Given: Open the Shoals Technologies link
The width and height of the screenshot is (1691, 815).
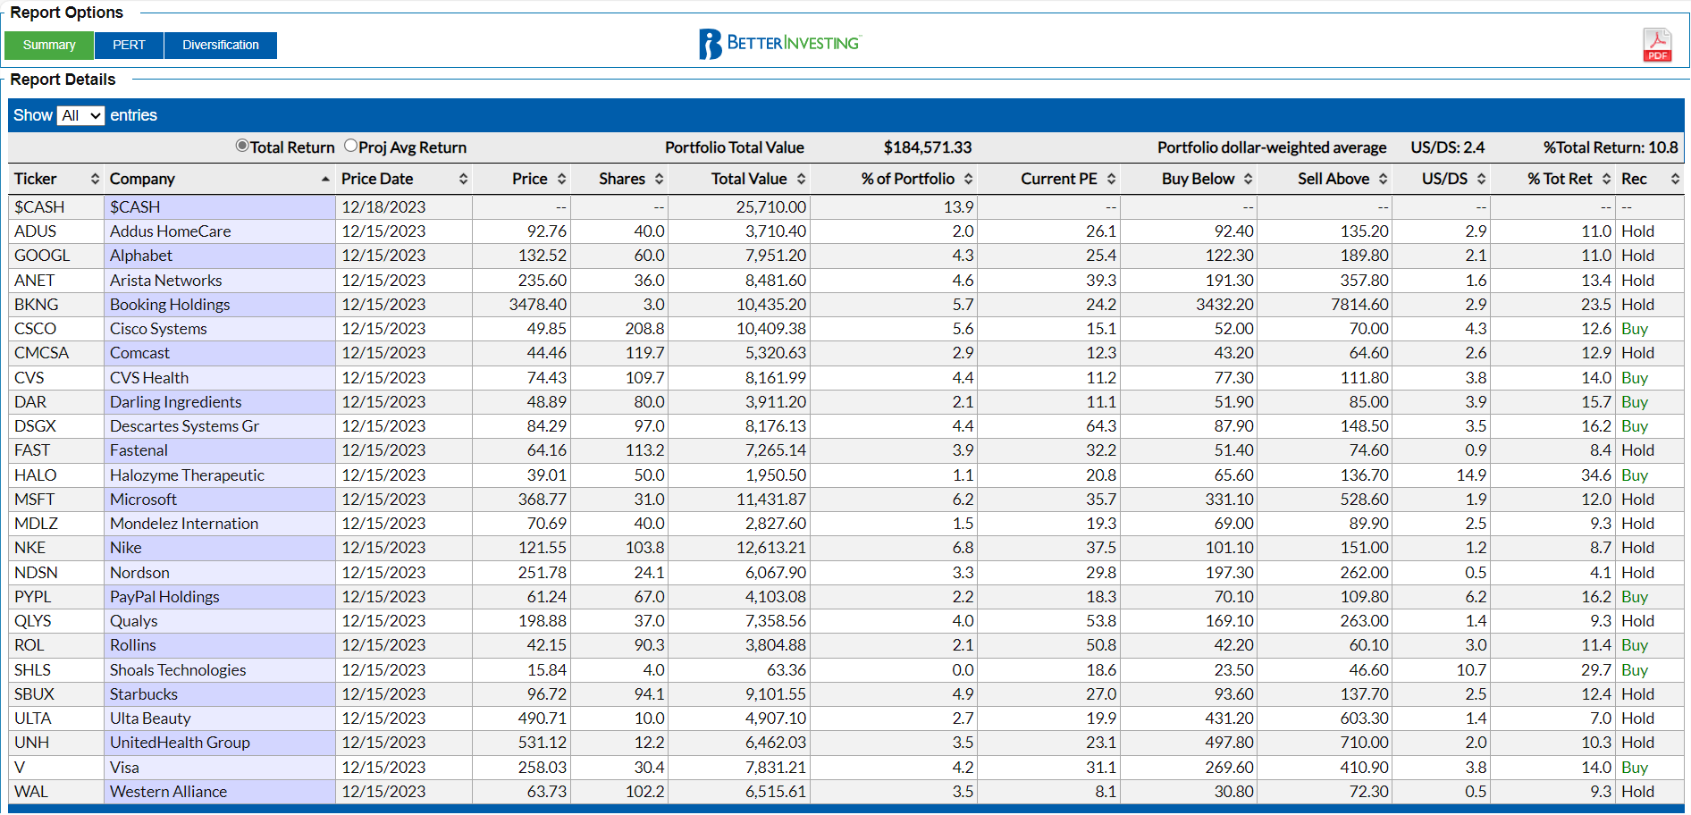Looking at the screenshot, I should point(178,670).
